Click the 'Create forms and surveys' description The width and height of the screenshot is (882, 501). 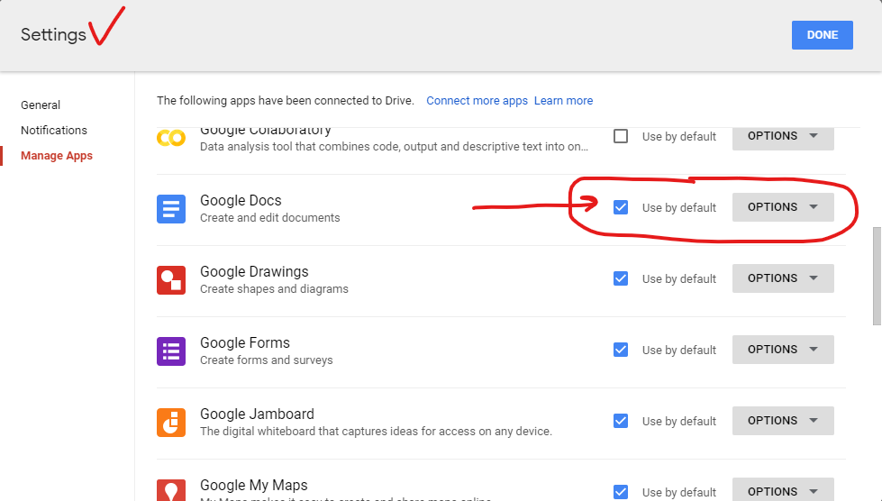(x=267, y=360)
